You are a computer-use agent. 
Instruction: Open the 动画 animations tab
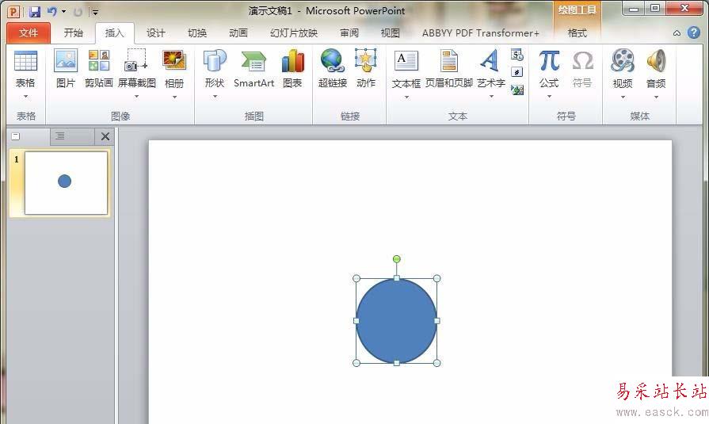238,33
